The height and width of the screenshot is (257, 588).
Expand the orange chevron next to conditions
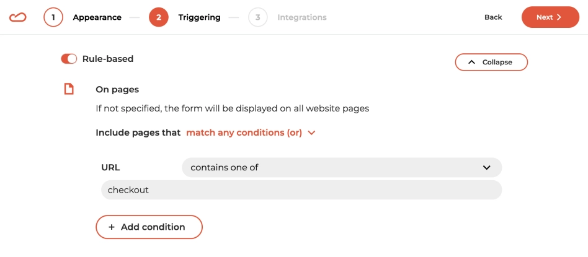coord(311,133)
